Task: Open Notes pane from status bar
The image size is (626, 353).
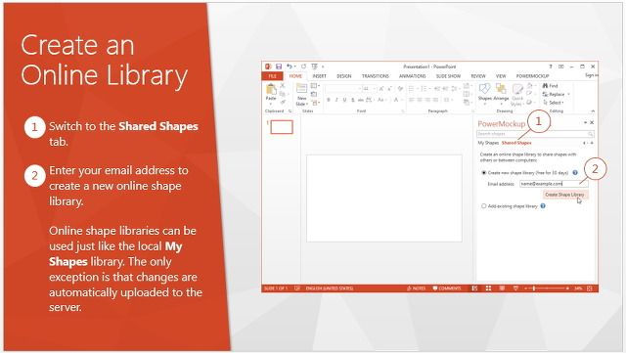Action: tap(416, 288)
